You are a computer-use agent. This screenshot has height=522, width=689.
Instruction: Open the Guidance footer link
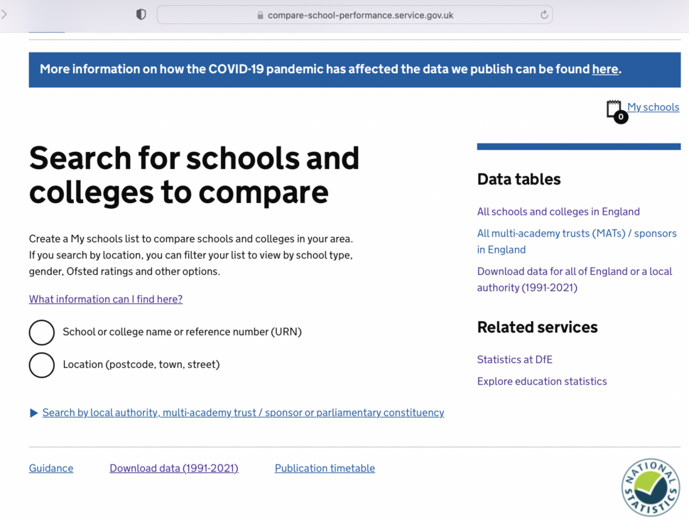click(51, 469)
